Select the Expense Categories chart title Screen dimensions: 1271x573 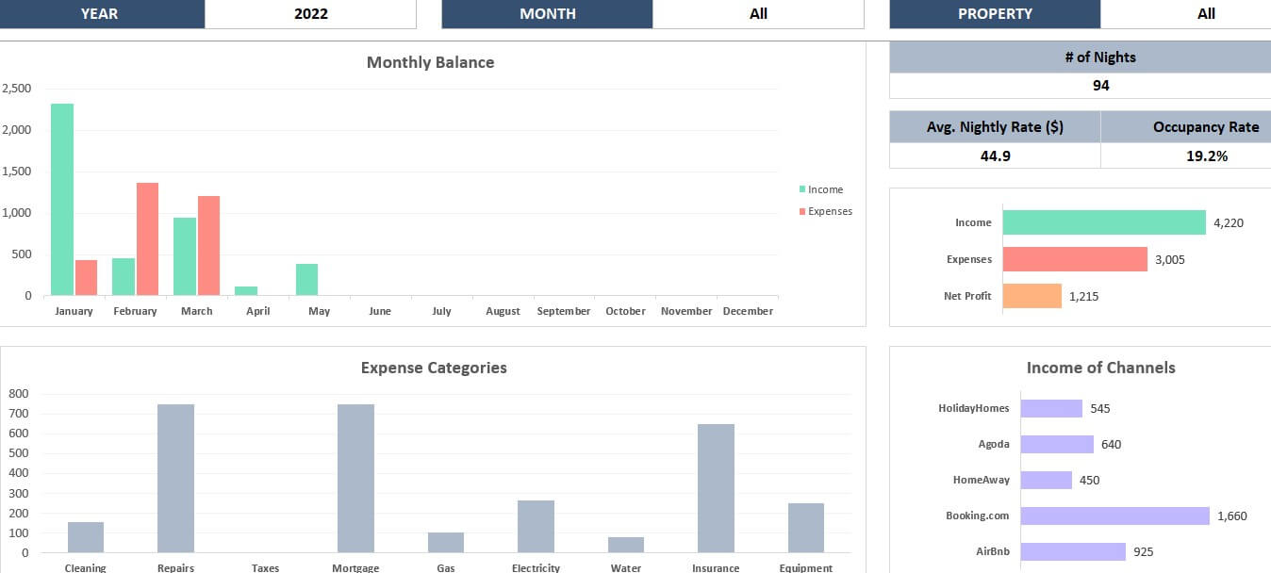(x=434, y=368)
